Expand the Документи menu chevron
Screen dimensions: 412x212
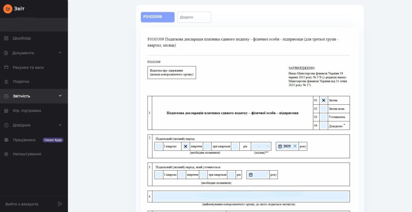point(60,53)
